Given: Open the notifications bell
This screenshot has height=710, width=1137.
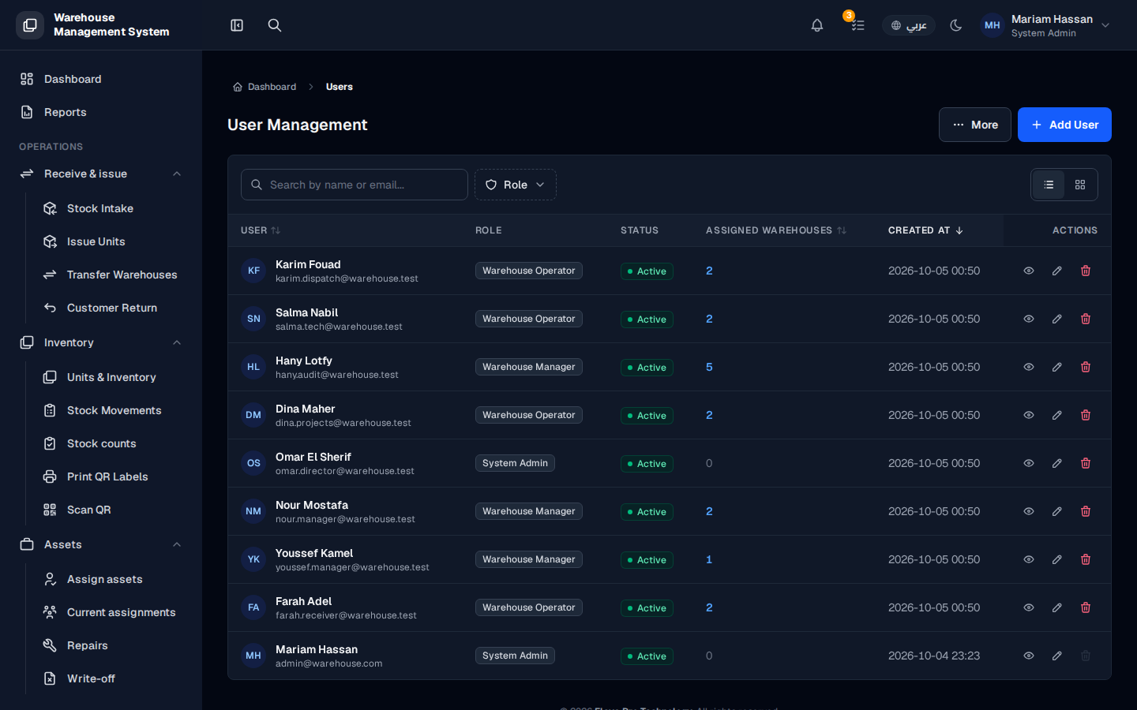Looking at the screenshot, I should [x=817, y=25].
